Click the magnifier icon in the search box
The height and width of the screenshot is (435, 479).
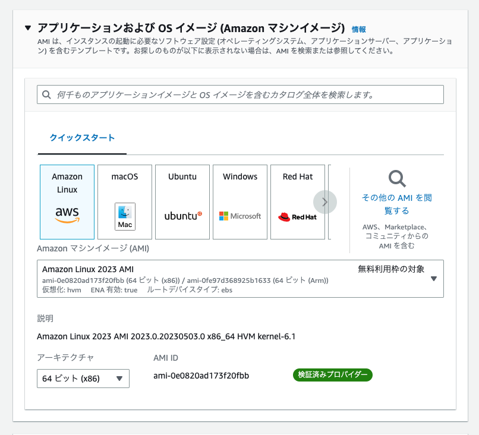tap(46, 94)
